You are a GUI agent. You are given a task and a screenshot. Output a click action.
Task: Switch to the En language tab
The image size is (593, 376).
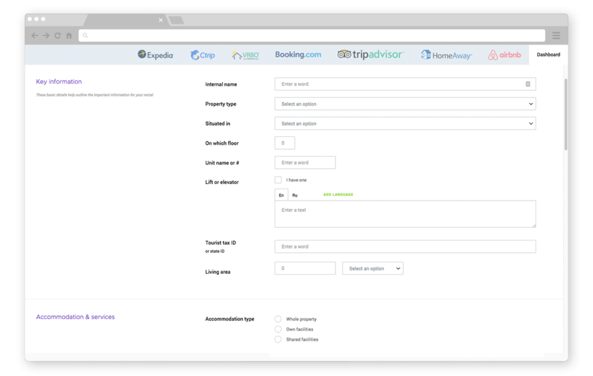click(282, 195)
